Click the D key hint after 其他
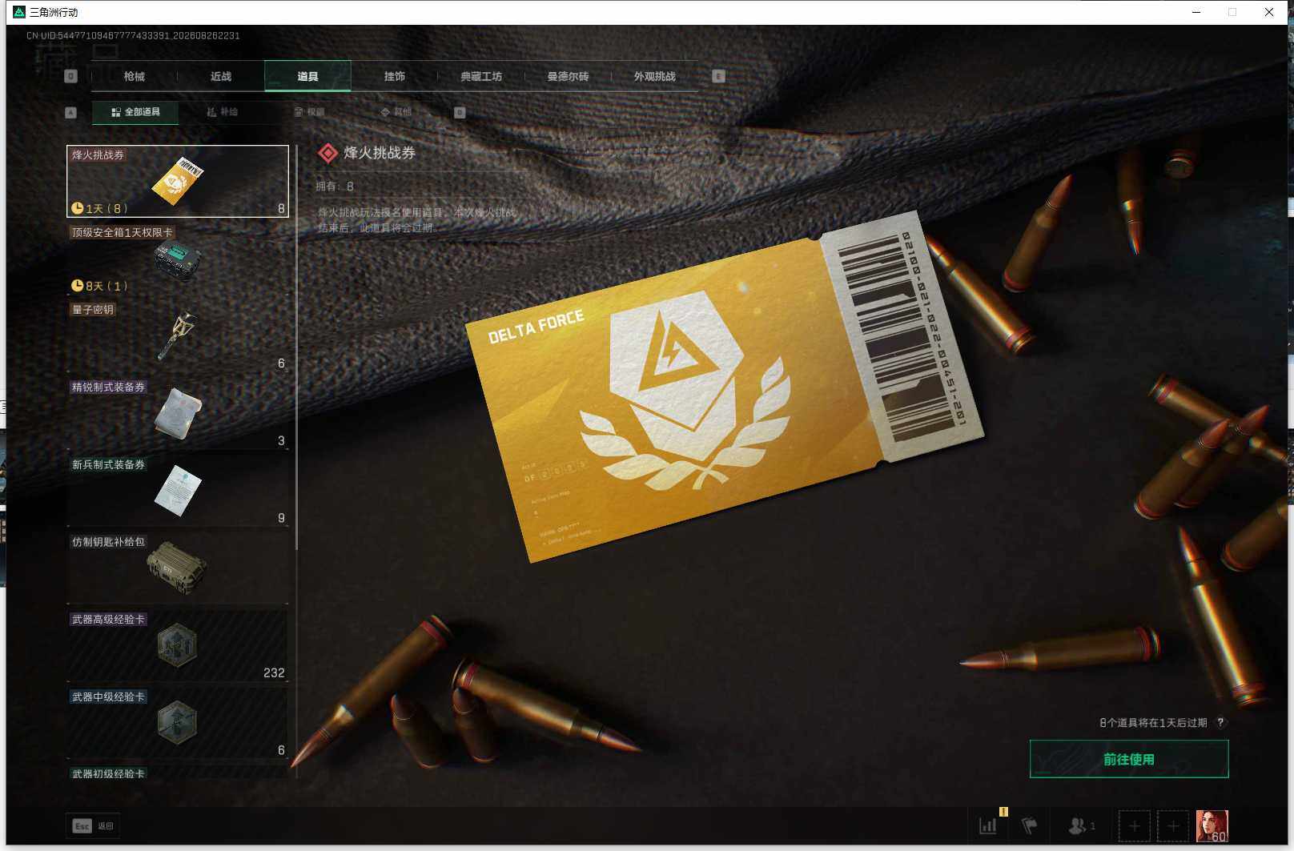Image resolution: width=1294 pixels, height=851 pixels. [x=460, y=112]
